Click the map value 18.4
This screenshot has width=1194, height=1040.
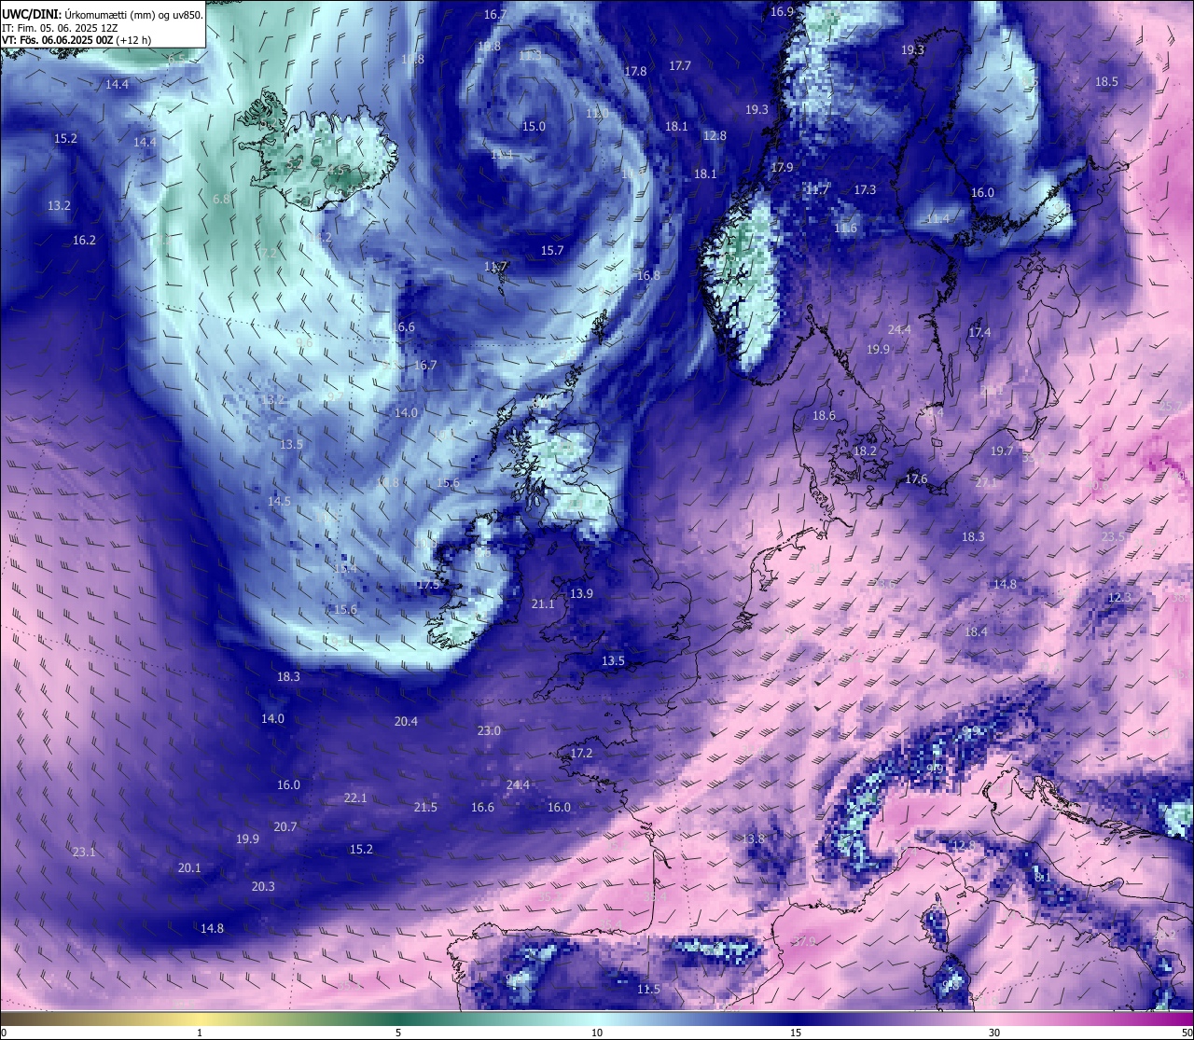click(976, 632)
